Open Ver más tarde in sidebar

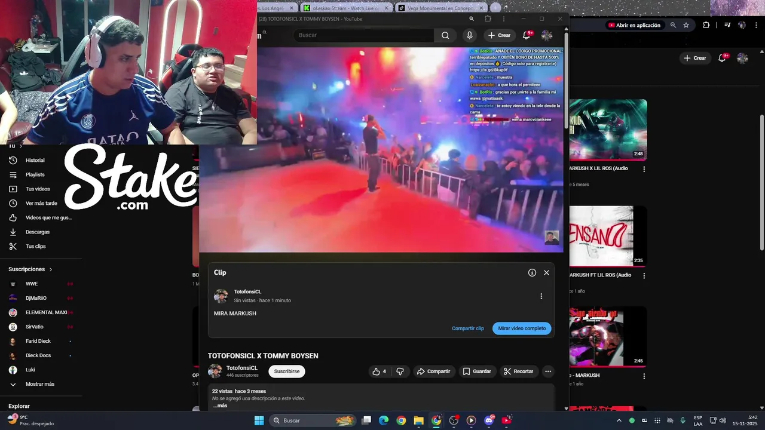click(x=41, y=204)
